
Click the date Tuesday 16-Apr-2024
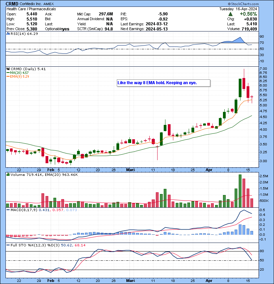(238, 9)
